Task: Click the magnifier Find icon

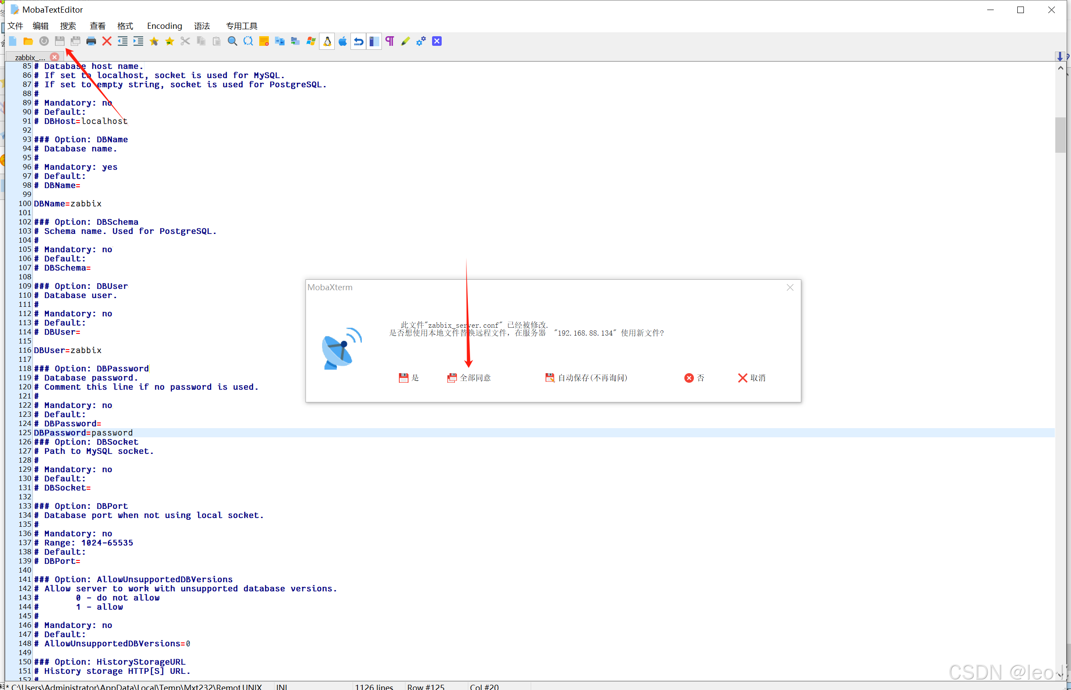Action: tap(232, 41)
